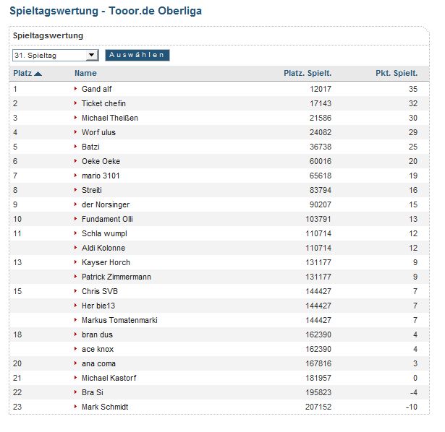Click arrow icon next to Mark Schmidt
This screenshot has height=432, width=445.
pyautogui.click(x=75, y=407)
